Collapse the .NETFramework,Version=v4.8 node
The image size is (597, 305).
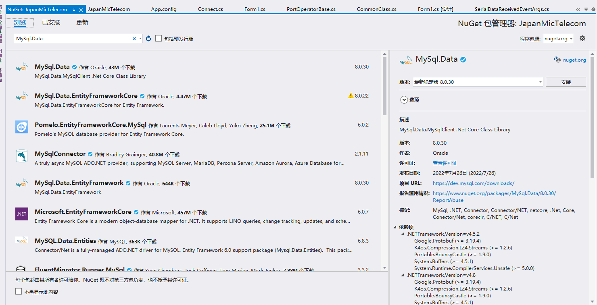[x=402, y=275]
